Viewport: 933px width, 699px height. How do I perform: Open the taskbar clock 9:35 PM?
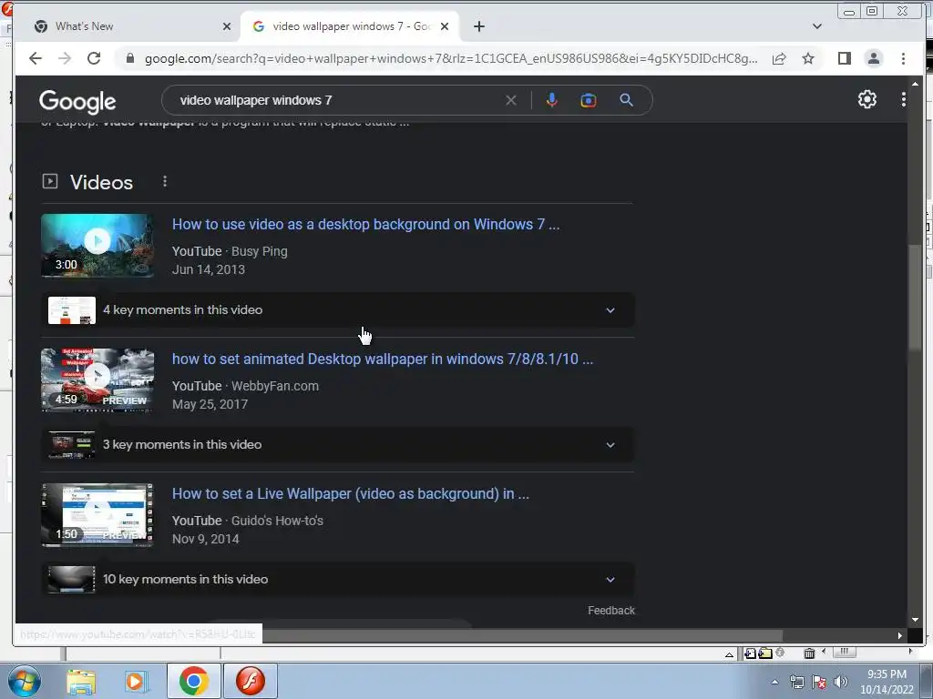pos(887,682)
